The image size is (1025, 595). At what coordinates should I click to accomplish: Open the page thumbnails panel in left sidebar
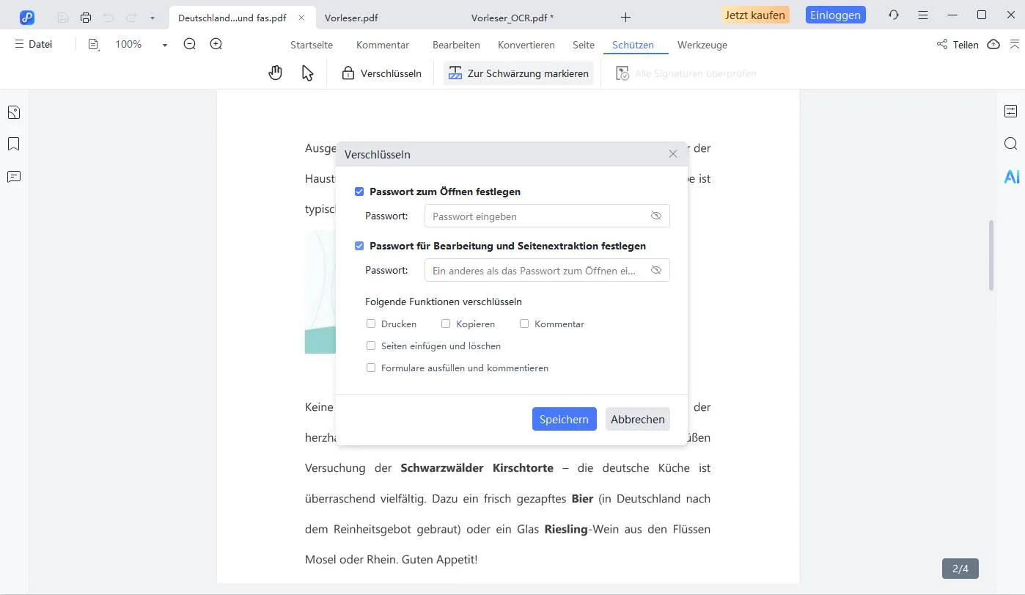14,112
